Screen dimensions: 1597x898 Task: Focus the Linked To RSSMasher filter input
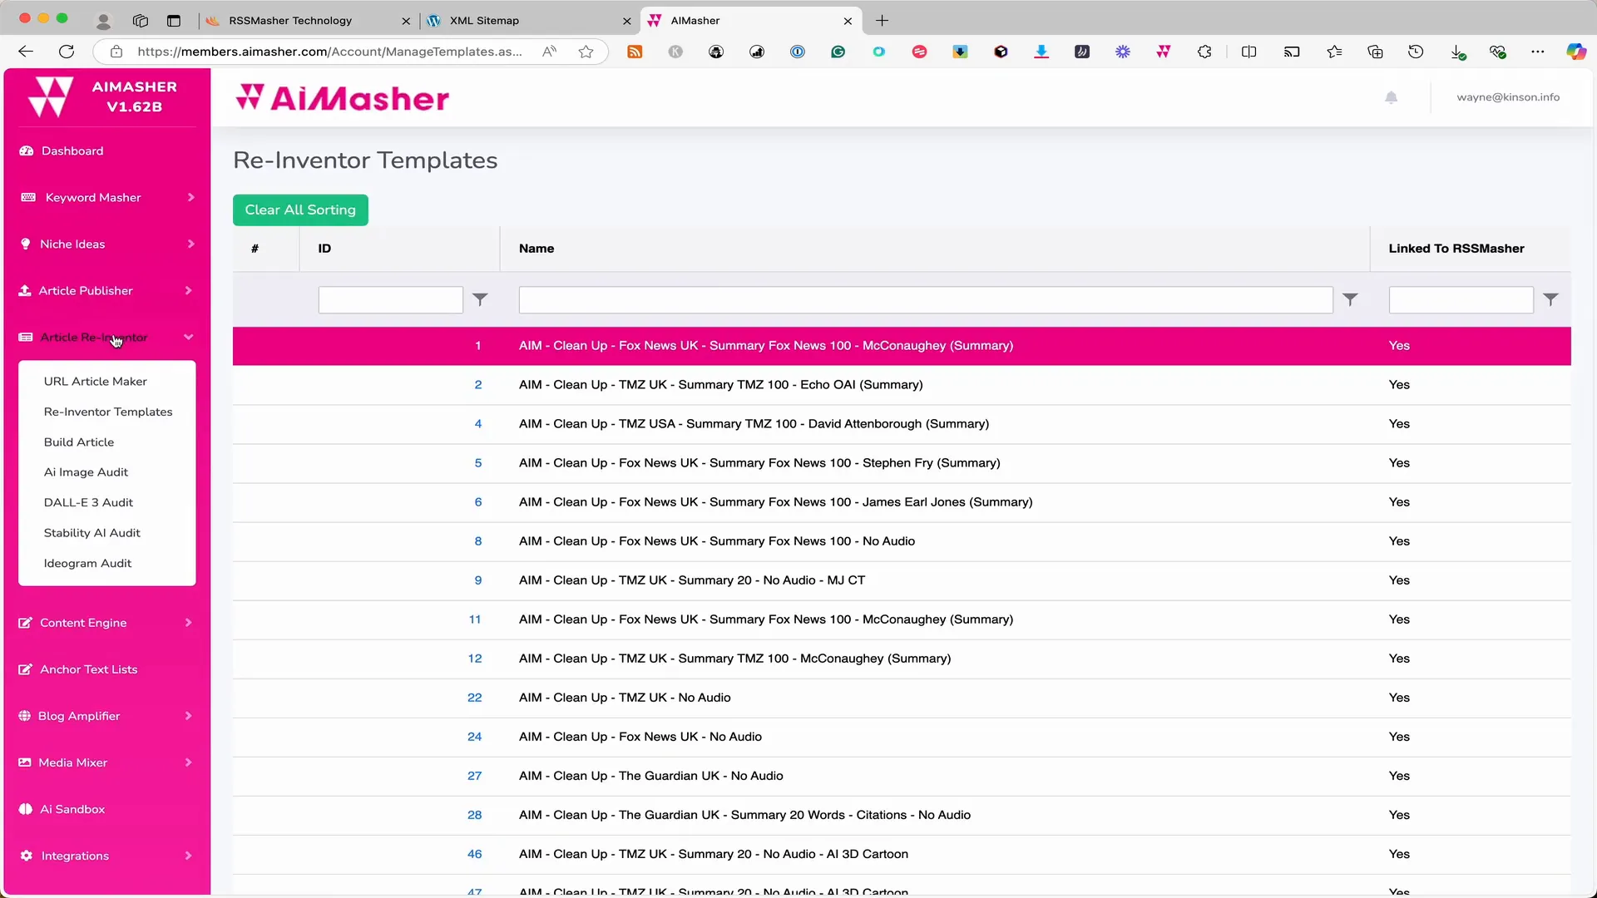click(1461, 299)
